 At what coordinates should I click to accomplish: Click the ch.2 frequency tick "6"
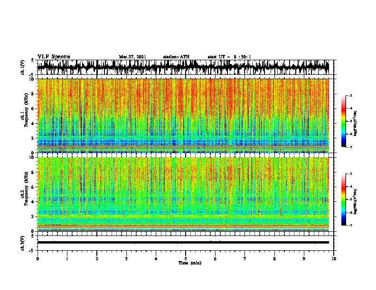tap(33, 187)
